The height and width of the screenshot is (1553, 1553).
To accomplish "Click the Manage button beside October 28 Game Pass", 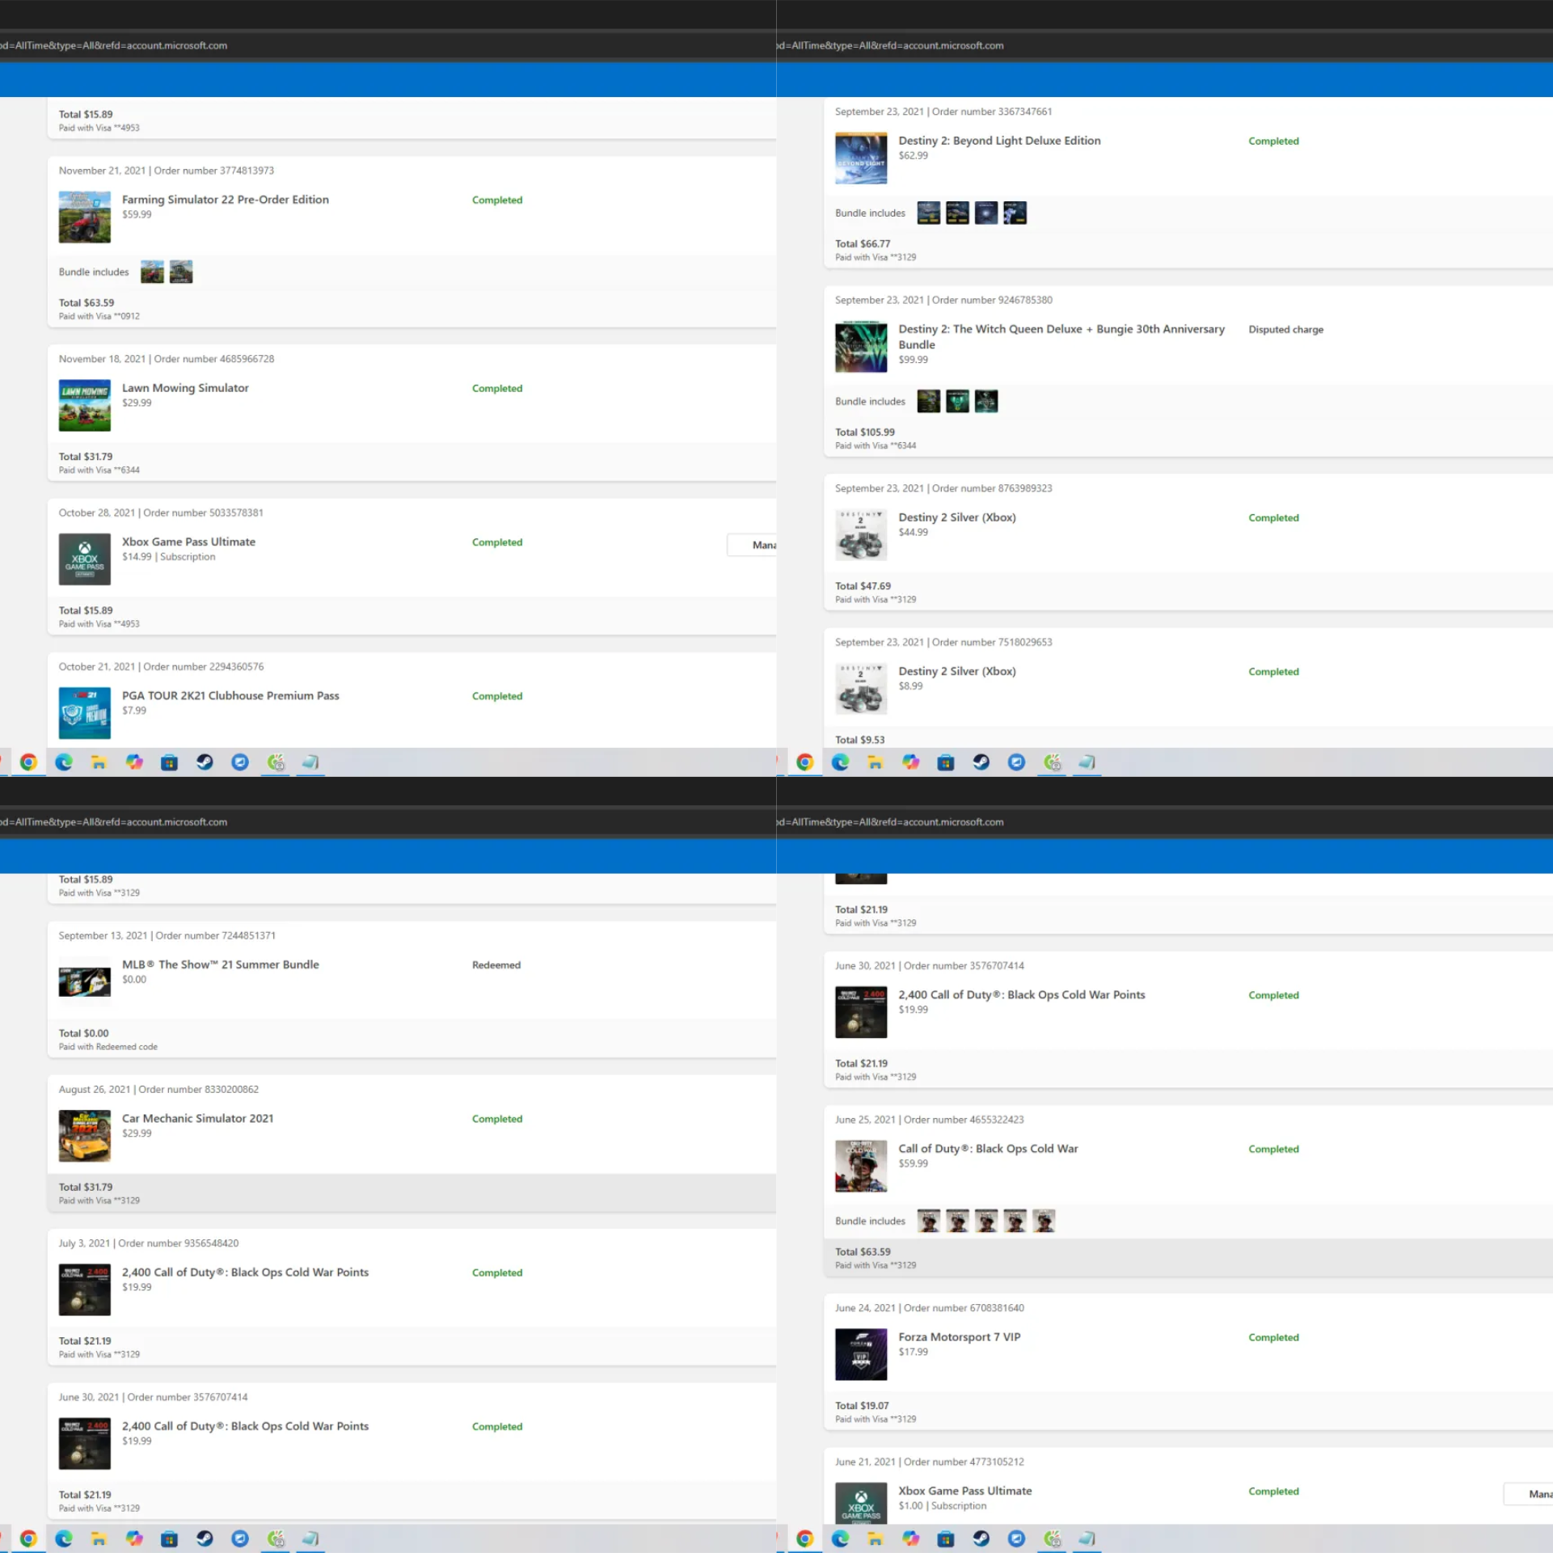I will (751, 545).
